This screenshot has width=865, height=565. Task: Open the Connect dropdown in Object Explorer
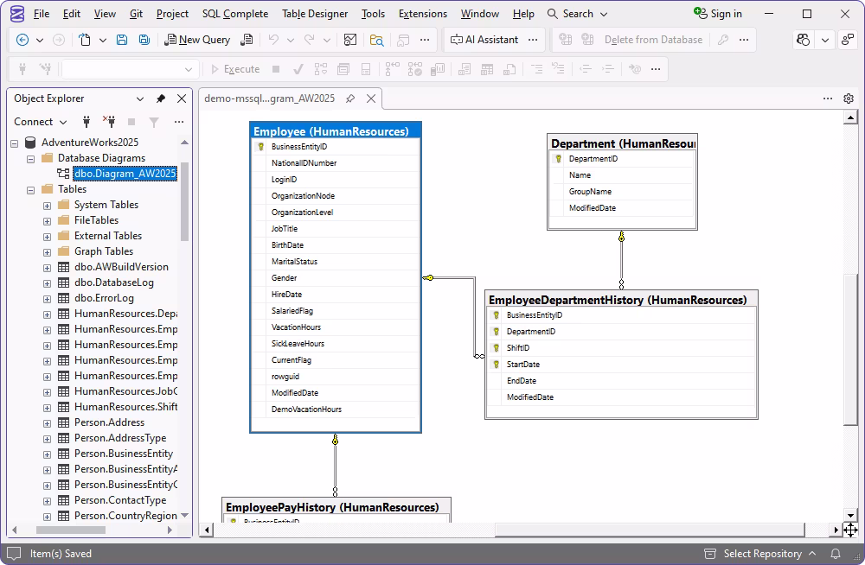(41, 122)
